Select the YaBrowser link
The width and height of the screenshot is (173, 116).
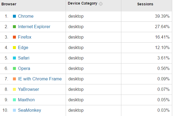coord(29,89)
